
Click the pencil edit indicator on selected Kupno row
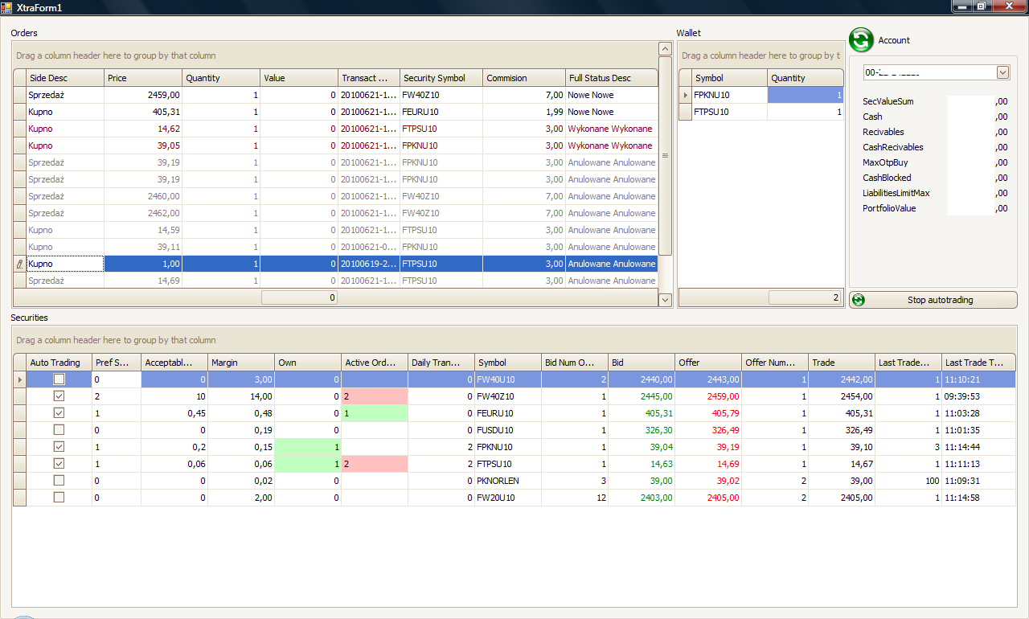[x=19, y=264]
